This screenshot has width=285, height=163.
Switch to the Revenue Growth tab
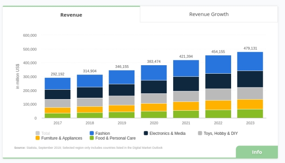(209, 14)
